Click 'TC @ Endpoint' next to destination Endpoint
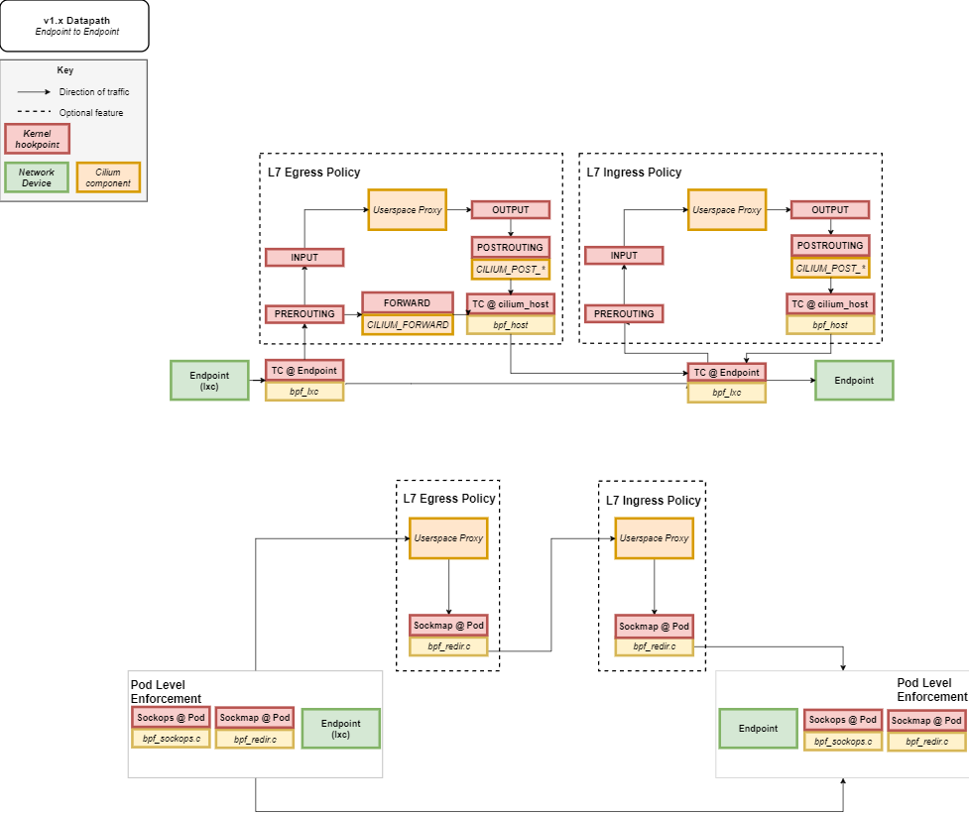 tap(727, 373)
